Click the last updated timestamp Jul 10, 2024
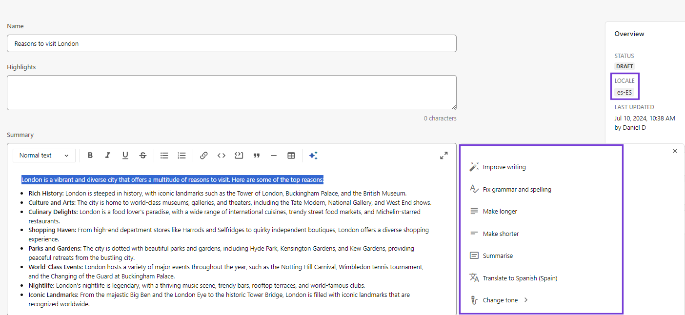This screenshot has height=315, width=685. (x=645, y=118)
